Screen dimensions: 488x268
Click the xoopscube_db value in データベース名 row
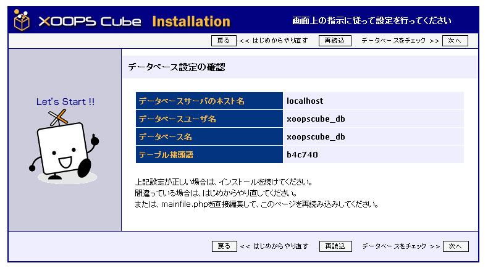tap(316, 136)
